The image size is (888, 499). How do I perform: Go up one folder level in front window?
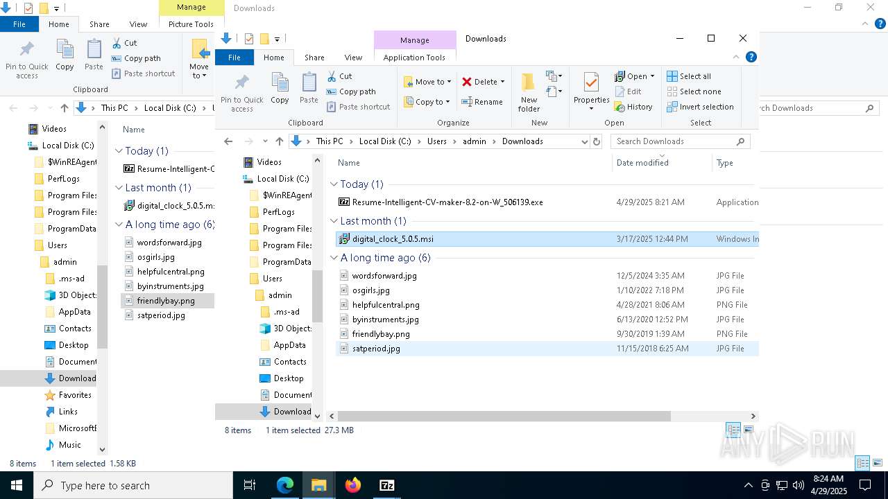[x=279, y=141]
